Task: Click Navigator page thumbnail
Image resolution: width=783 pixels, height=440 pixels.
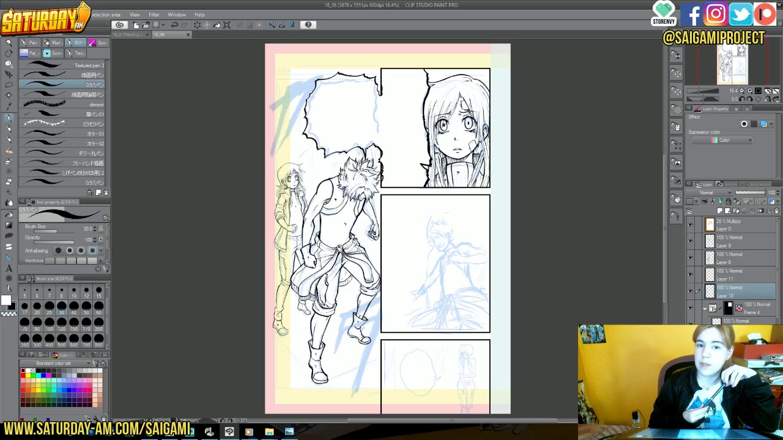Action: pyautogui.click(x=732, y=65)
